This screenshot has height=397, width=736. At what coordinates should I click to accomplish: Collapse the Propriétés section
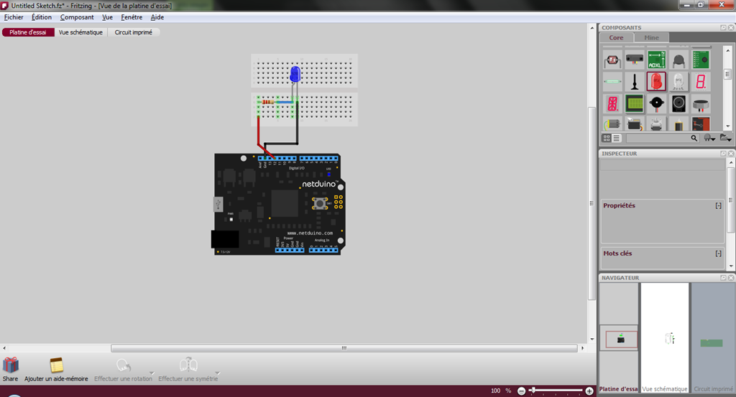pos(718,206)
